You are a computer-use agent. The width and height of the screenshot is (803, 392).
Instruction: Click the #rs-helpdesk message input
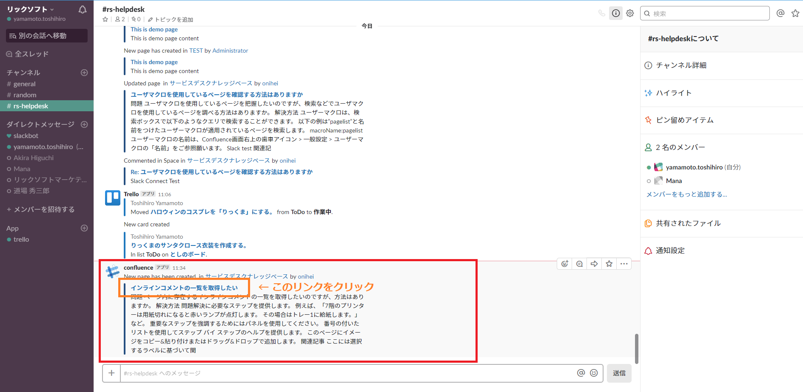(347, 373)
